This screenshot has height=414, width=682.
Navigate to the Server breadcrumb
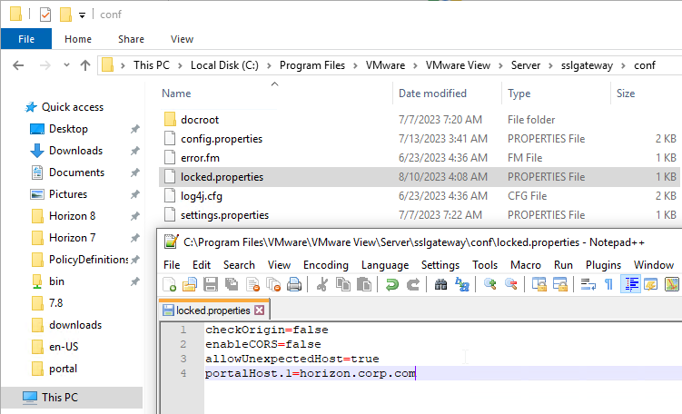pos(526,65)
